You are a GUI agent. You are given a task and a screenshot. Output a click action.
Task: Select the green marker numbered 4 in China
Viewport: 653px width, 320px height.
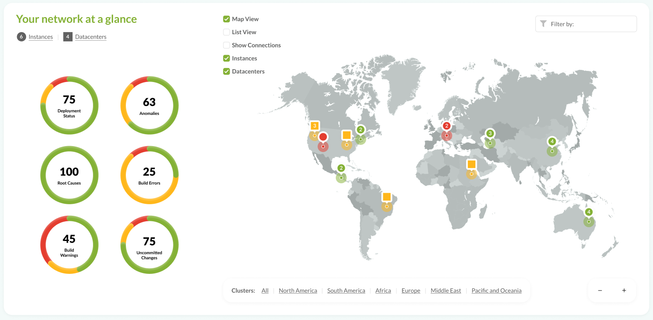552,141
